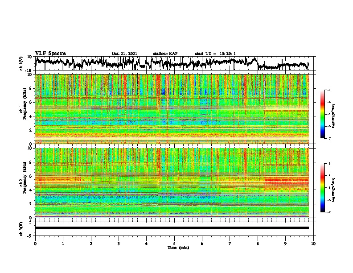Click the 'VLF Spectra' title text
Image resolution: width=353 pixels, height=273 pixels.
50,54
